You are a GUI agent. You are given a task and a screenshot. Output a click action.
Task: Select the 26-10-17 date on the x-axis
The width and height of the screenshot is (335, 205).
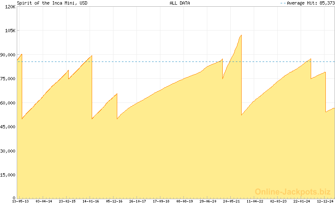point(138,201)
